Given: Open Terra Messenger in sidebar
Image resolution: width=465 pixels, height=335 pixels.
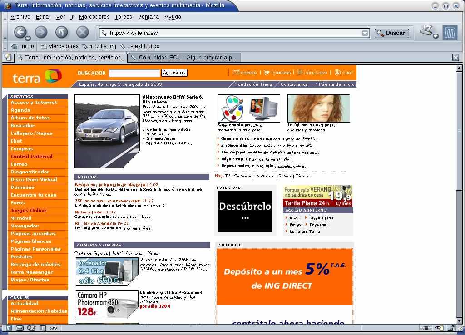Looking at the screenshot, I should coord(32,272).
